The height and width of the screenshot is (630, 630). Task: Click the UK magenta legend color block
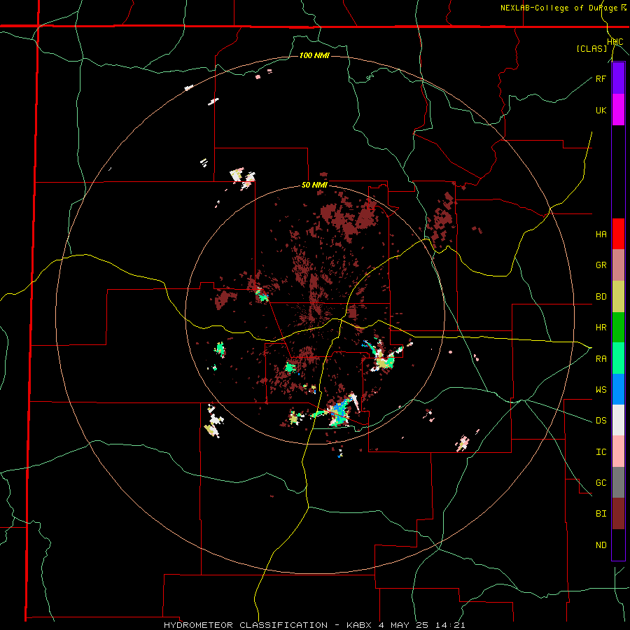pos(618,110)
